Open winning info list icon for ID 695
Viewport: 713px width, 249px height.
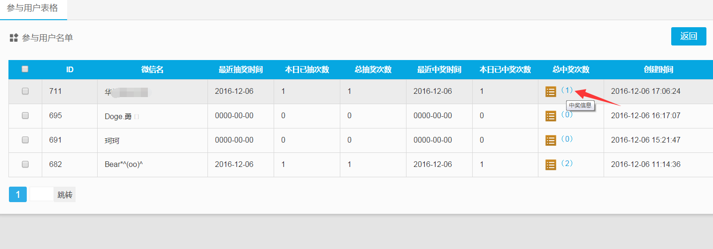551,116
